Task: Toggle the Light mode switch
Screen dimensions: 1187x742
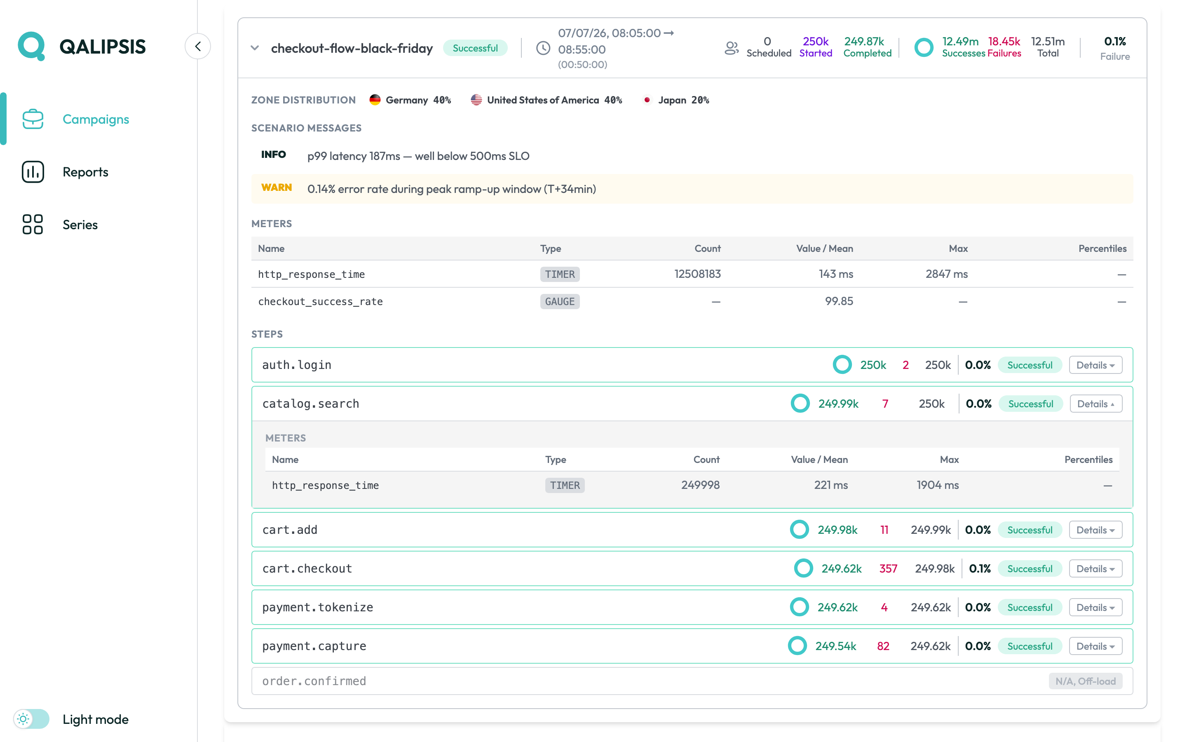Action: click(31, 719)
